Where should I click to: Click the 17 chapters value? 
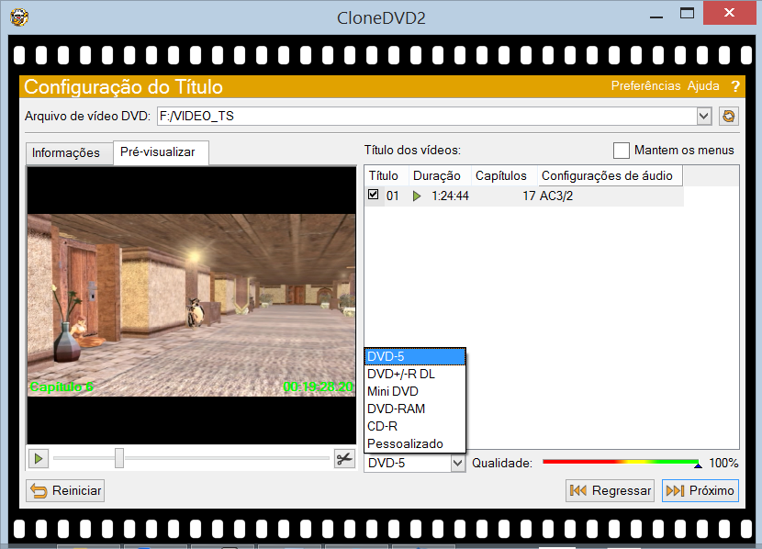[529, 196]
